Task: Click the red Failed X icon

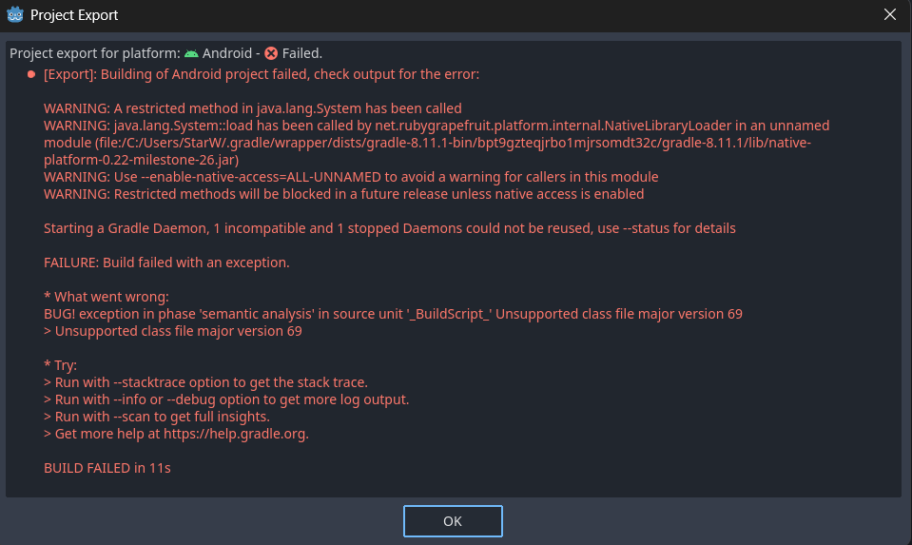Action: click(271, 53)
